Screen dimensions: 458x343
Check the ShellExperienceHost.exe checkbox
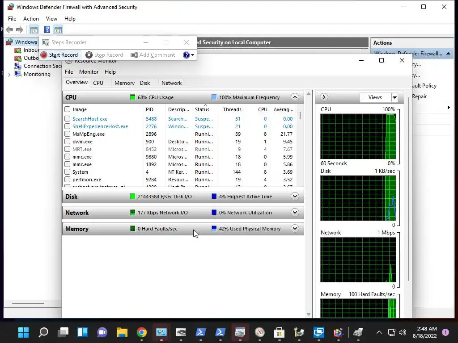(x=68, y=126)
